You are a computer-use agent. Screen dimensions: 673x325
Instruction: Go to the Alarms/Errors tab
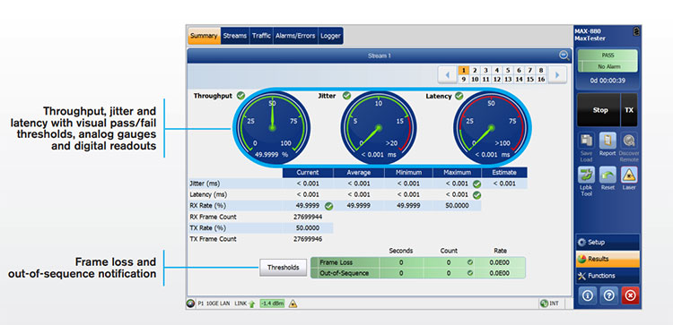(x=295, y=36)
